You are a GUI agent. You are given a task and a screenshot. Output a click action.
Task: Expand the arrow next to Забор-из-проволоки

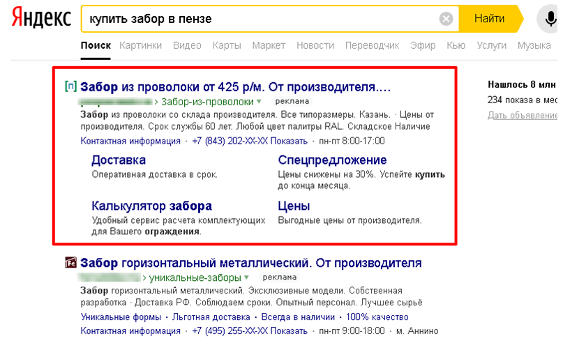click(x=259, y=101)
